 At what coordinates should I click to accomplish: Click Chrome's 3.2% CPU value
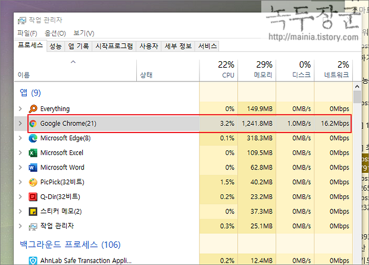click(227, 124)
